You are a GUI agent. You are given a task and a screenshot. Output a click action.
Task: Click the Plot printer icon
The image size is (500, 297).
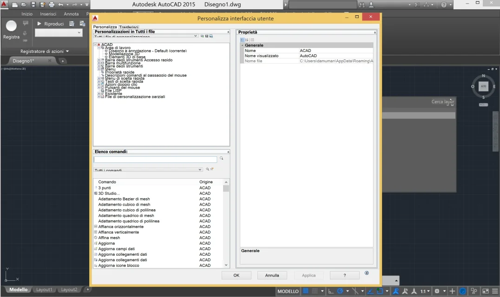52,5
